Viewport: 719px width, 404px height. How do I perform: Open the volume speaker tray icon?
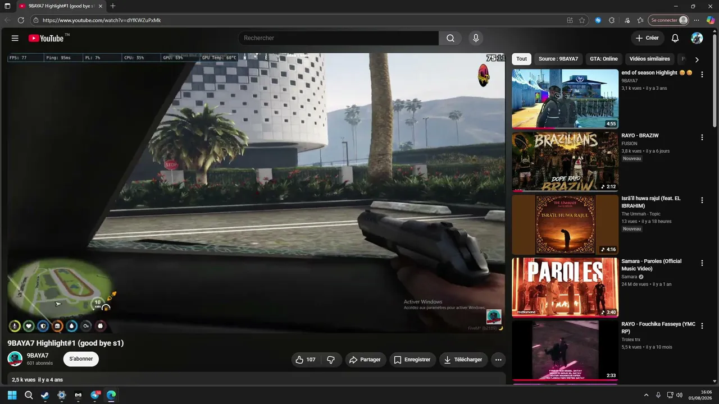(679, 395)
